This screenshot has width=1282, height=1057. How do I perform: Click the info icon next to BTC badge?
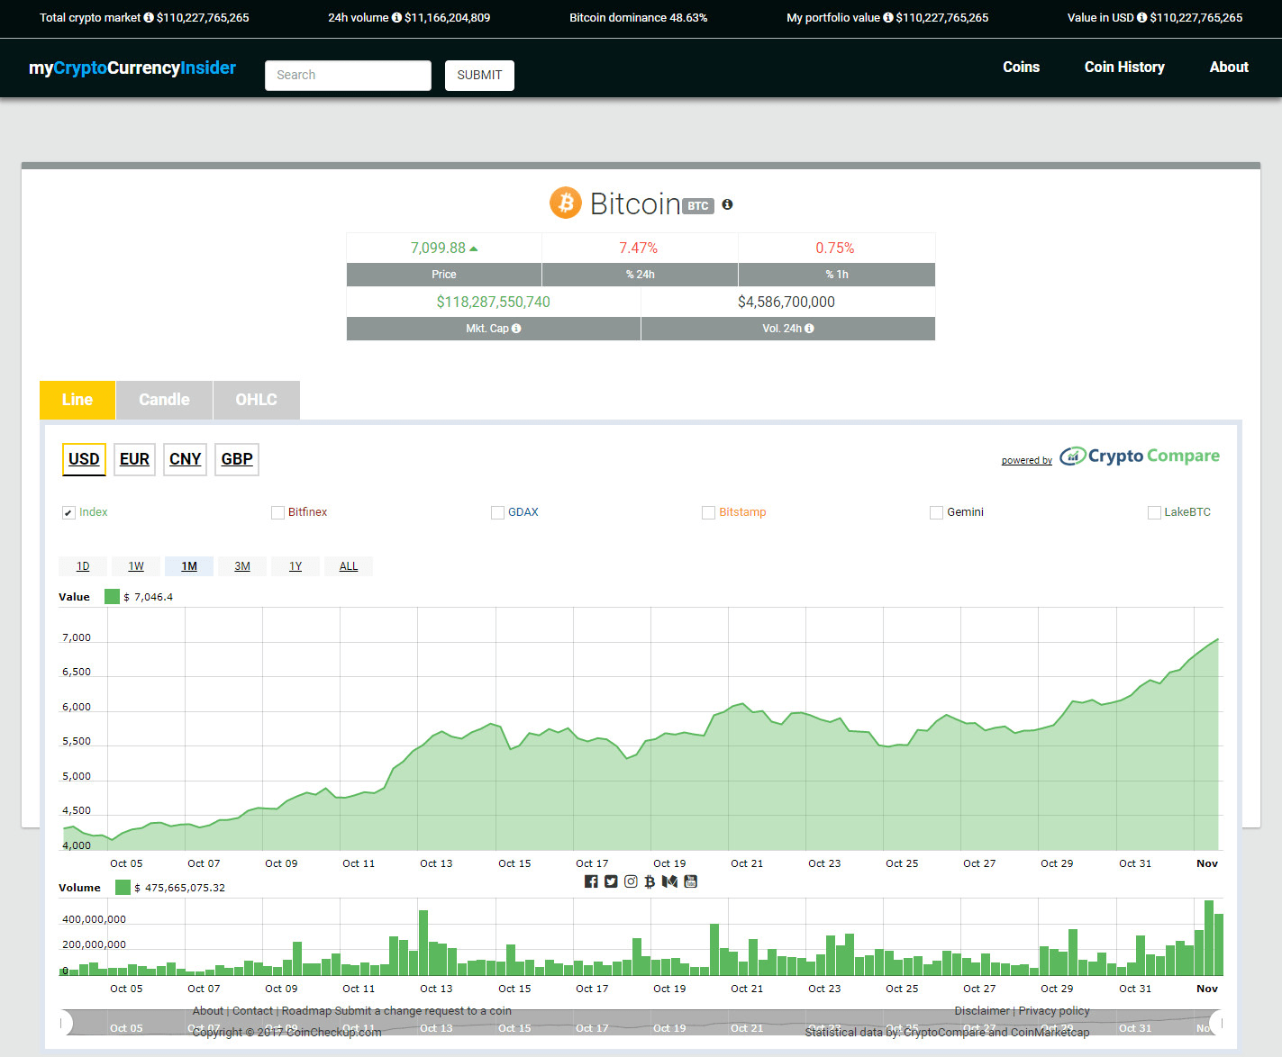click(727, 204)
